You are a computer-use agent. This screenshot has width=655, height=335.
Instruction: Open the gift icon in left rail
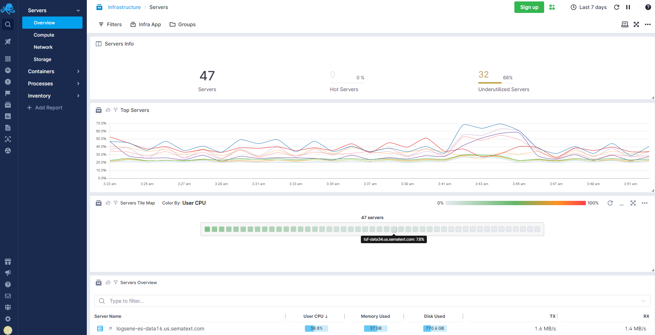(8, 261)
